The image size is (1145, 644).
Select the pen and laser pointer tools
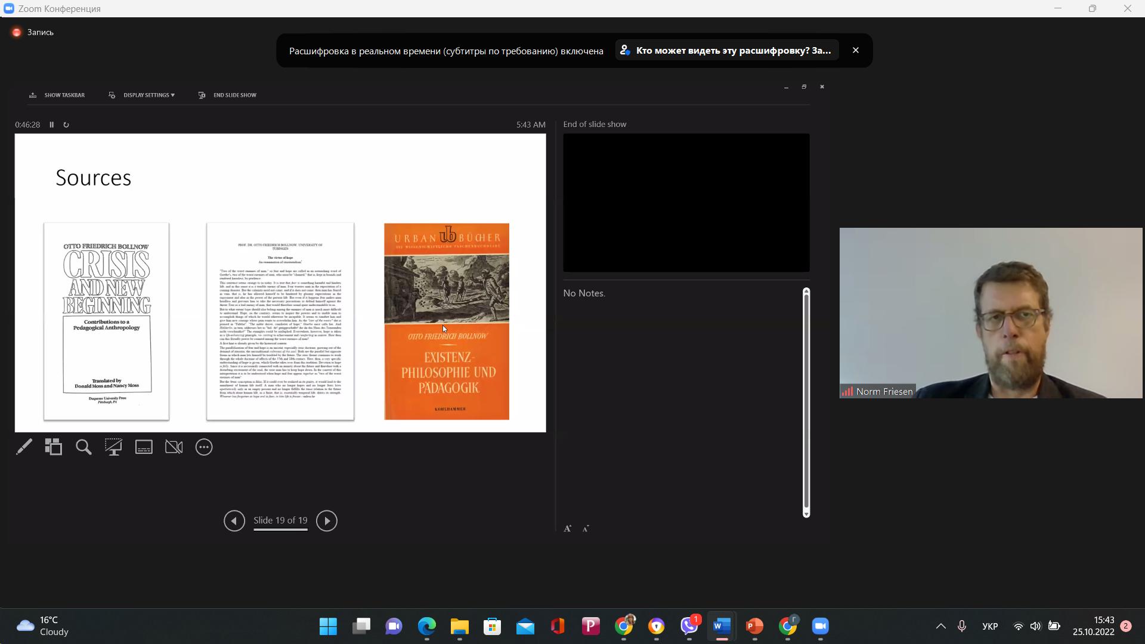point(24,447)
